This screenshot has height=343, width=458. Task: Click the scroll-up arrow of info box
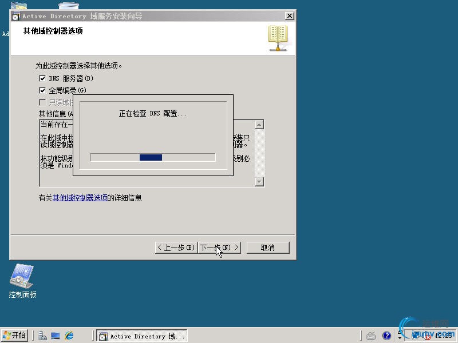[x=259, y=125]
